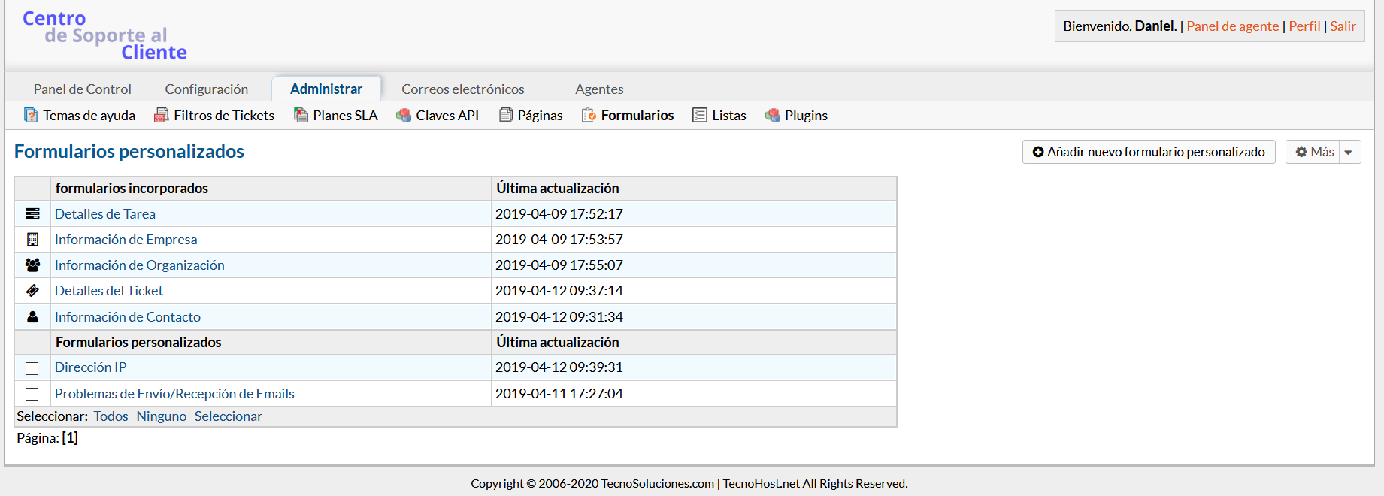Open Planes SLA via its icon

pyautogui.click(x=301, y=115)
